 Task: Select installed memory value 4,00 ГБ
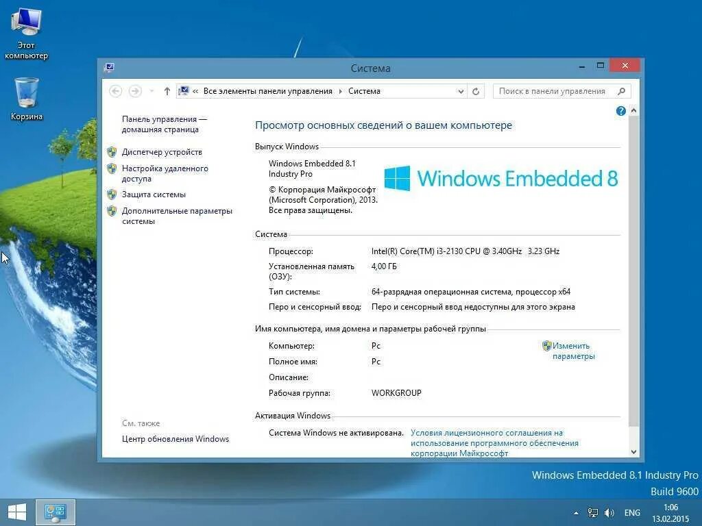coord(384,266)
